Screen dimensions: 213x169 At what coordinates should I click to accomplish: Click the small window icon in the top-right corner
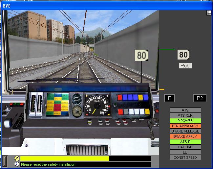[209, 13]
